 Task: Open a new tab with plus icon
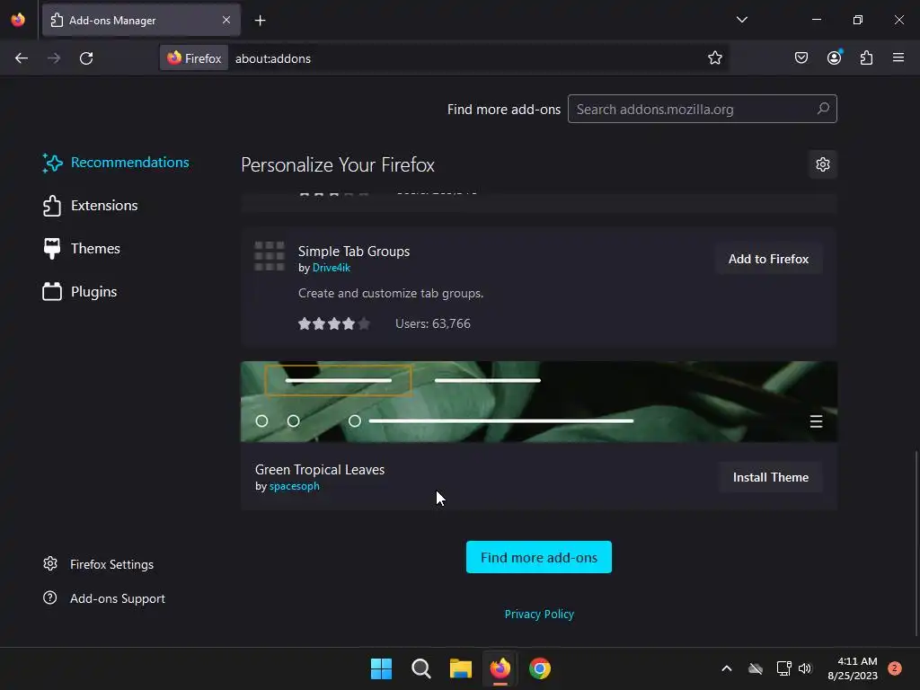260,21
